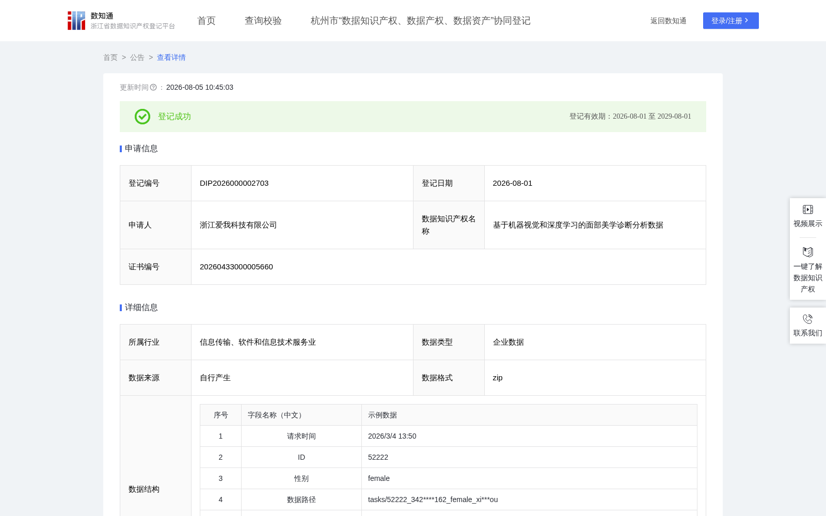The image size is (826, 516).
Task: Click 查看详情 breadcrumb item
Action: click(x=171, y=57)
